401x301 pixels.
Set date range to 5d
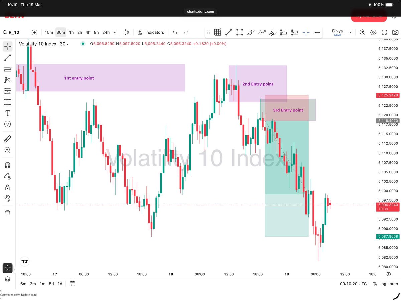click(x=51, y=284)
